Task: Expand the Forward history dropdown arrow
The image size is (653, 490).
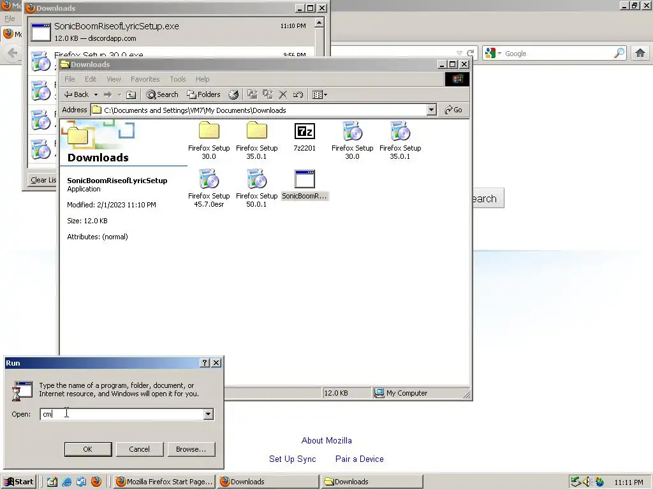Action: 119,94
